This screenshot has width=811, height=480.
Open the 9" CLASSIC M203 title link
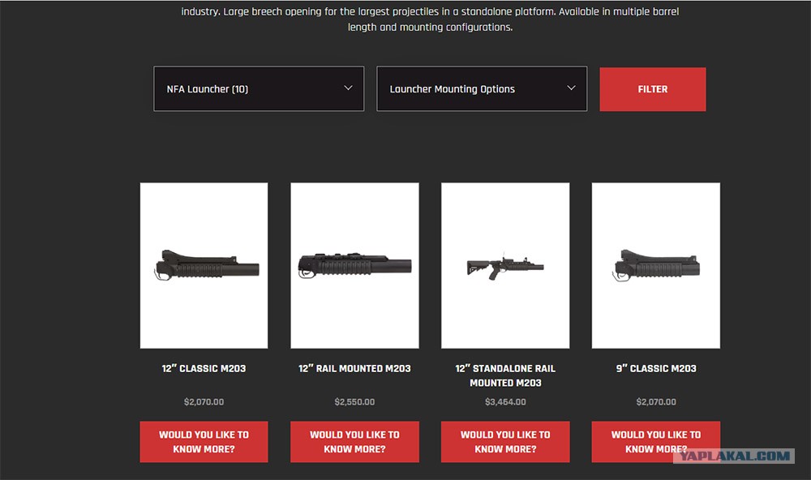656,368
